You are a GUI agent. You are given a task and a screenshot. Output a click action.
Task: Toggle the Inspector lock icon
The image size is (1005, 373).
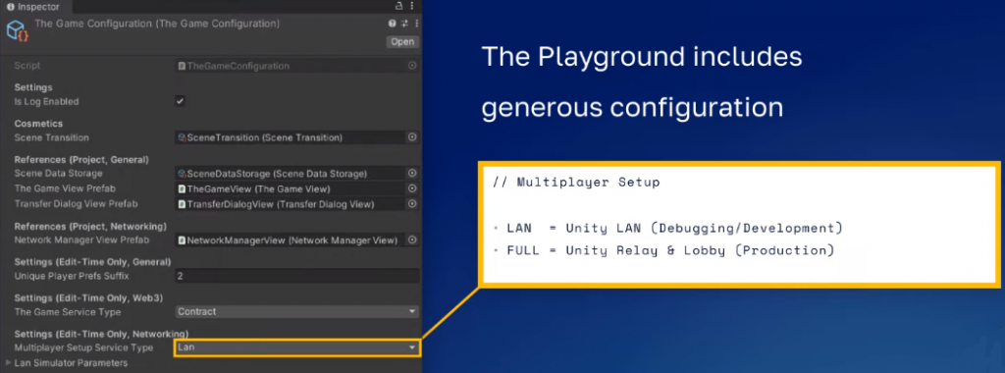[x=398, y=7]
